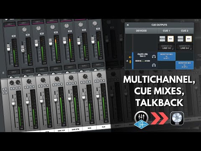This screenshot has width=201, height=151.
Task: Mute the SNR BTM channel
Action: click(x=74, y=83)
